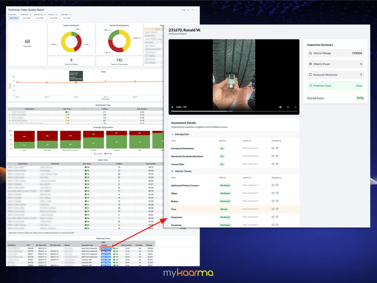Open Dealer Name filter value box
The height and width of the screenshot is (283, 377).
point(27,18)
